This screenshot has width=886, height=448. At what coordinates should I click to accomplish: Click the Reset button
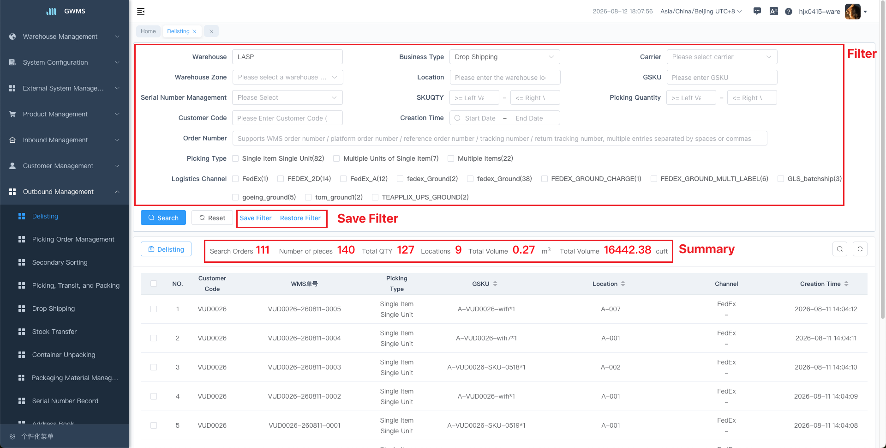click(212, 218)
